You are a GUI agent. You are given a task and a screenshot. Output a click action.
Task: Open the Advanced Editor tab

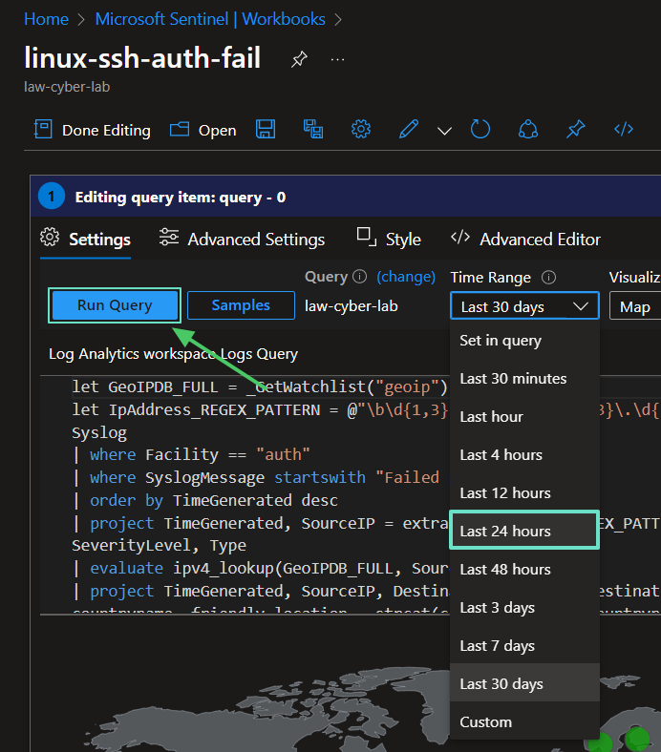[x=525, y=239]
